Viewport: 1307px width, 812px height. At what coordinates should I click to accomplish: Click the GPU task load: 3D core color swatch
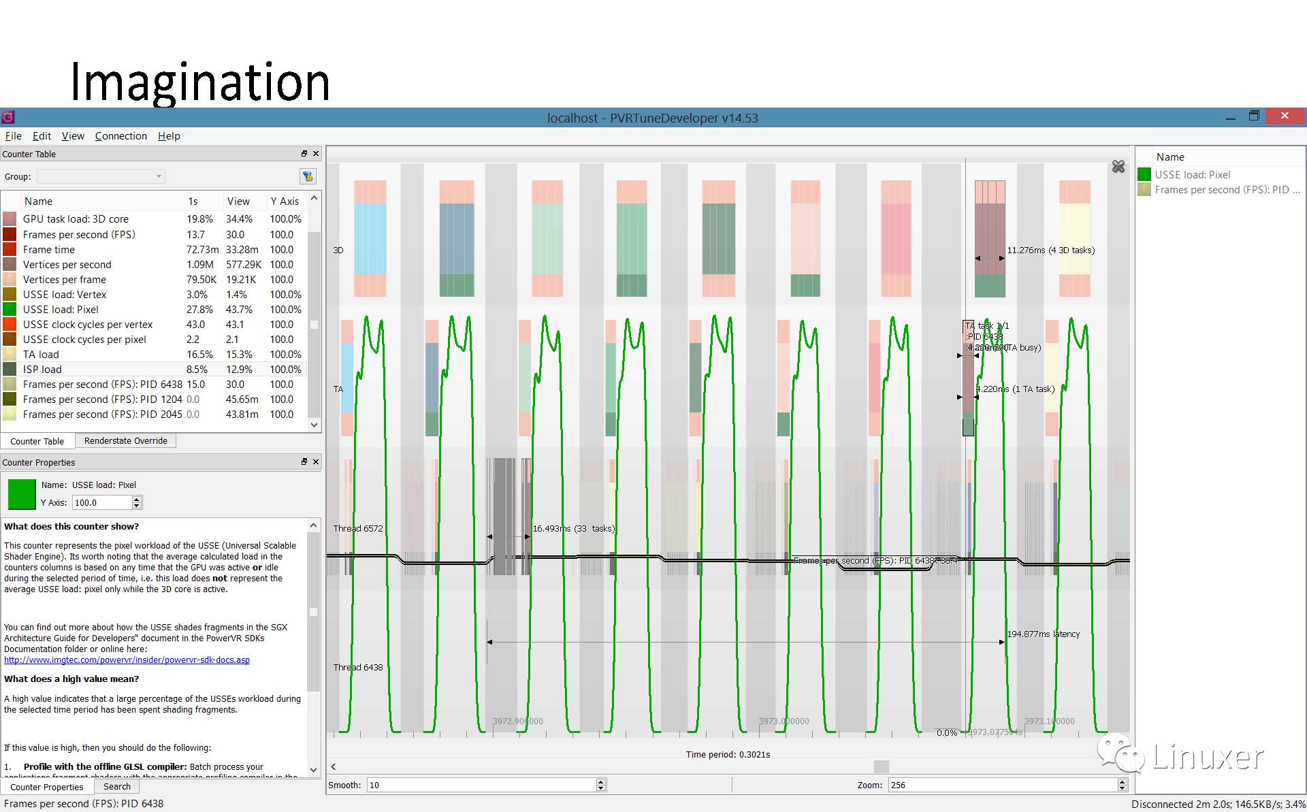point(10,218)
